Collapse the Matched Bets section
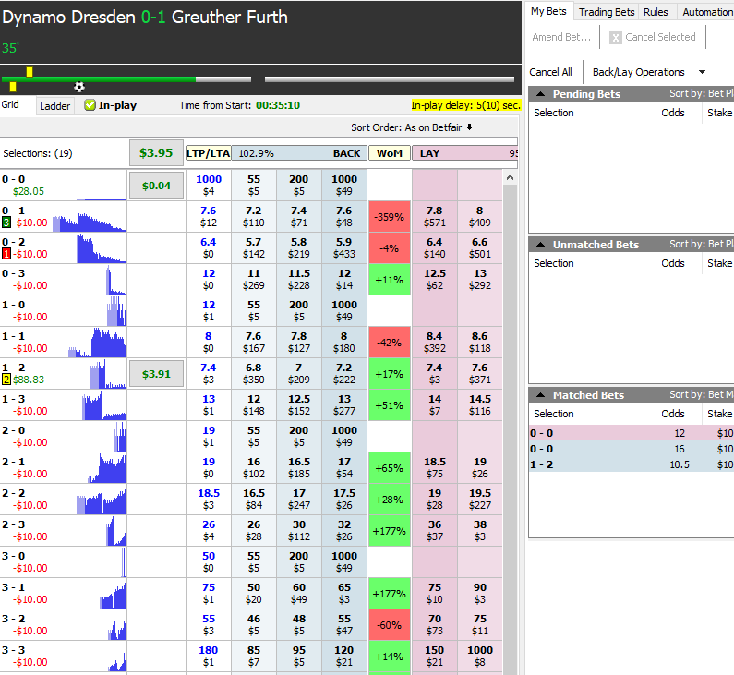Image resolution: width=734 pixels, height=675 pixels. (540, 395)
